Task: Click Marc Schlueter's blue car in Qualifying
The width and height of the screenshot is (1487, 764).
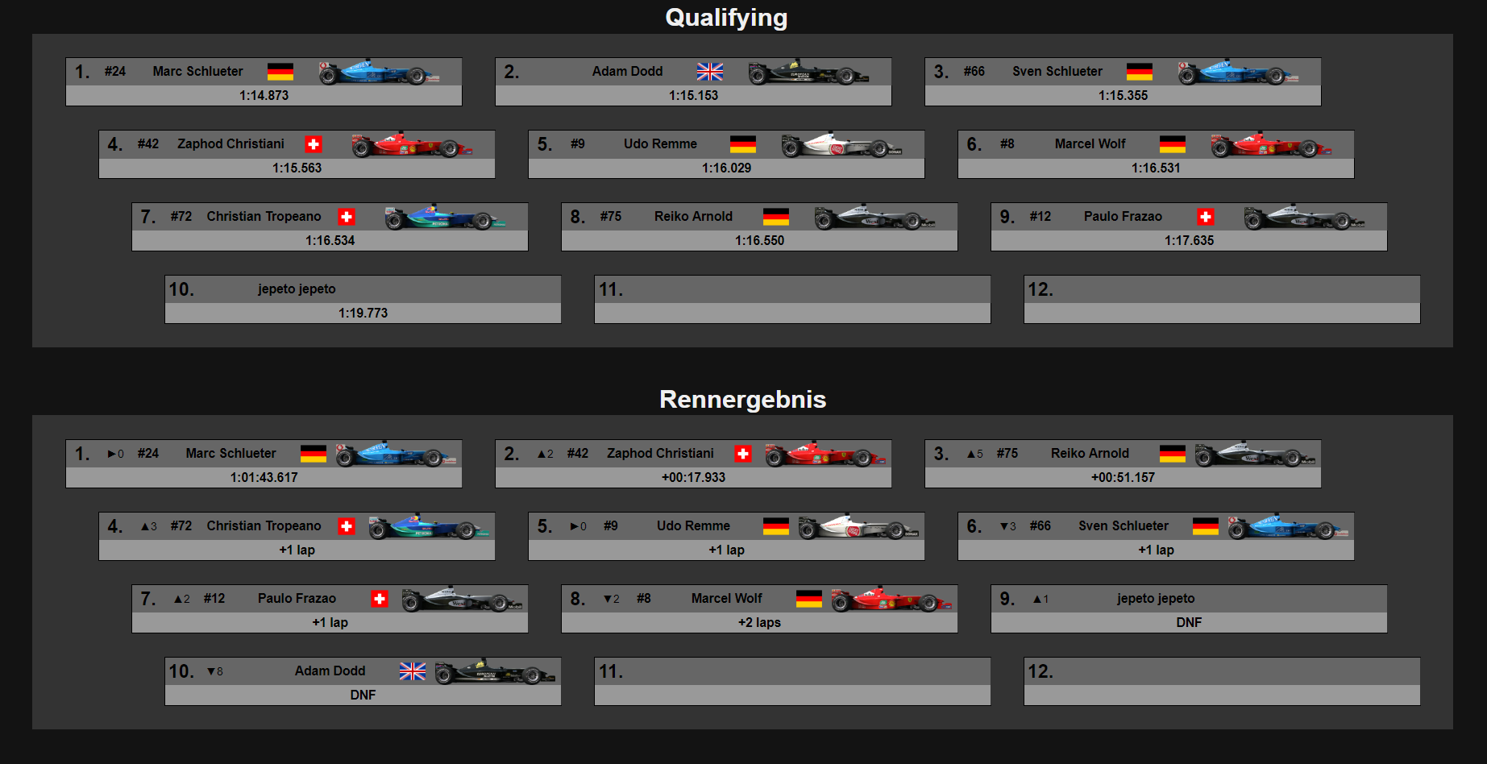Action: [x=379, y=73]
